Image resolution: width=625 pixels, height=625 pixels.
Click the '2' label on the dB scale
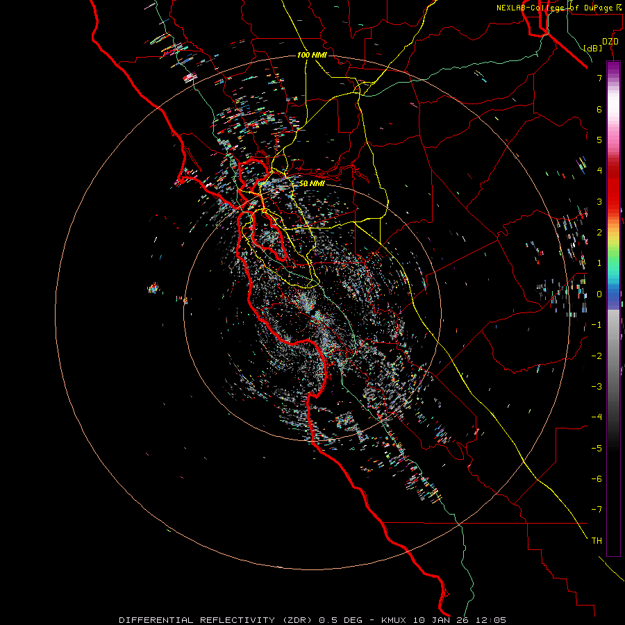[x=599, y=233]
